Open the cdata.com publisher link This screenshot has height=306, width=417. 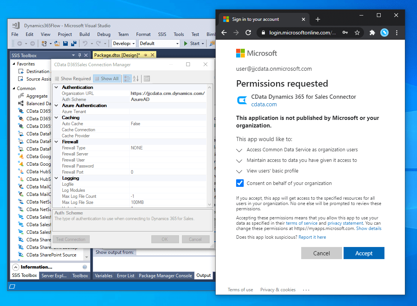264,104
